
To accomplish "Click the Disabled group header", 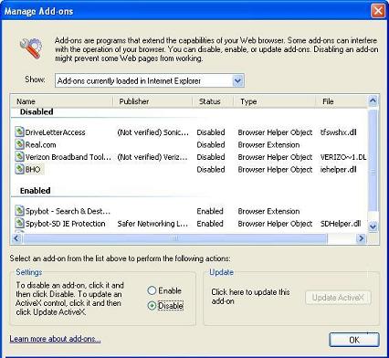I will click(37, 111).
